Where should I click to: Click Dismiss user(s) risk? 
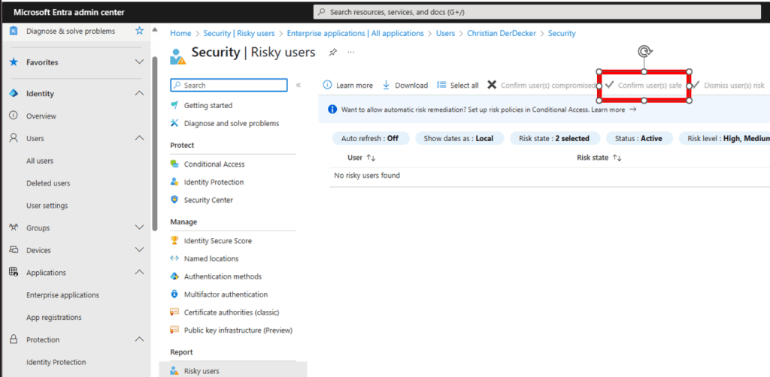point(728,86)
